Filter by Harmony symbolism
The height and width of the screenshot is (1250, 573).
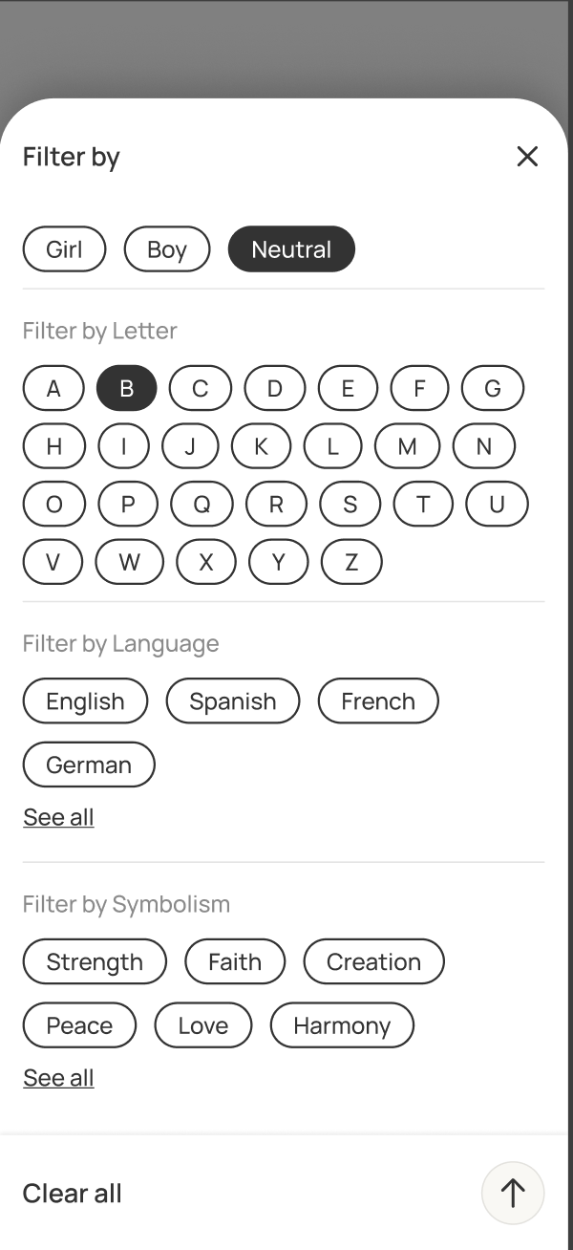(x=342, y=1025)
